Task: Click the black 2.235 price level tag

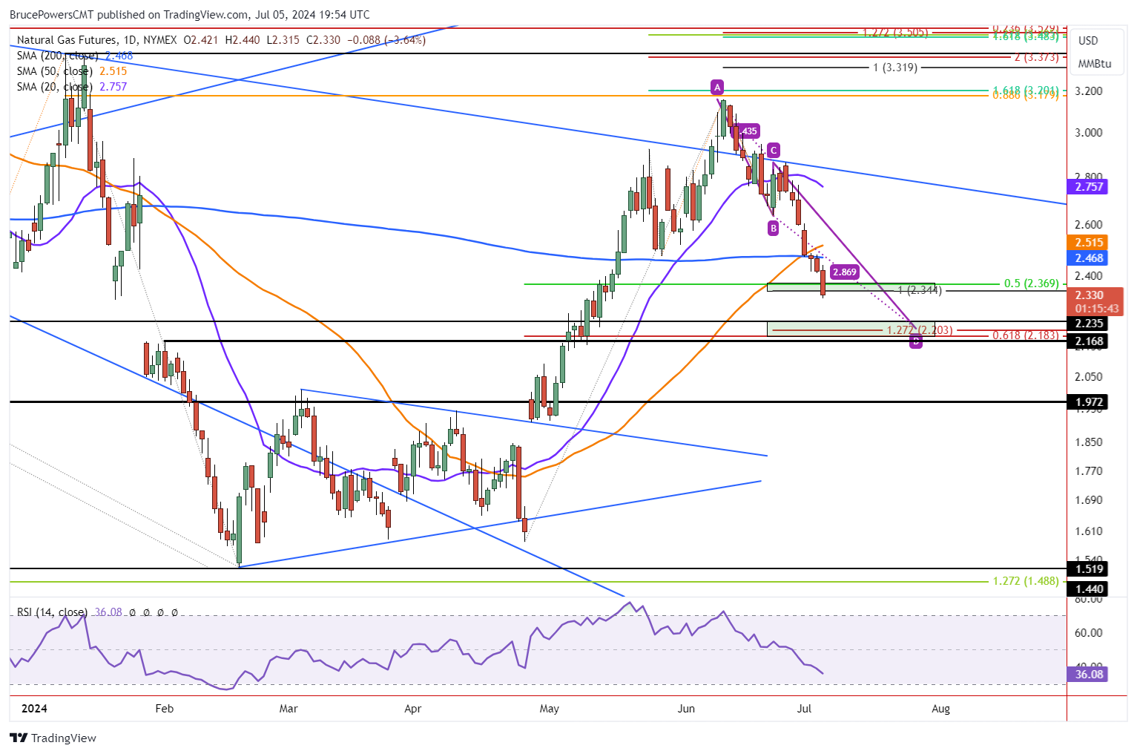Action: point(1089,324)
